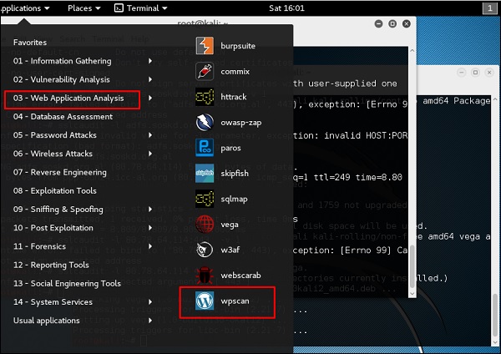Select 13 - Social Engineering Tools
This screenshot has width=501, height=354.
(67, 283)
